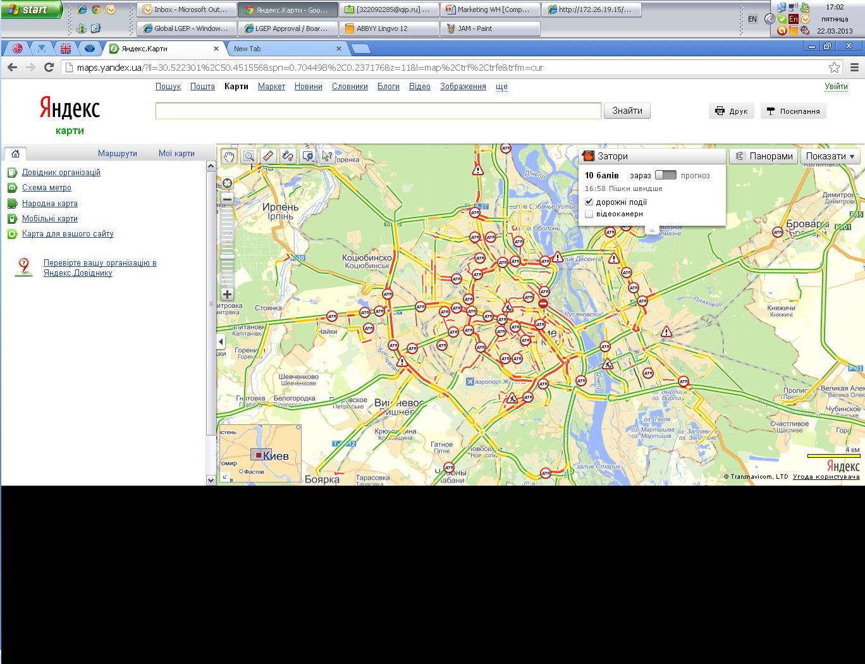The height and width of the screenshot is (664, 865).
Task: Select the hand pan tool
Action: pos(229,156)
